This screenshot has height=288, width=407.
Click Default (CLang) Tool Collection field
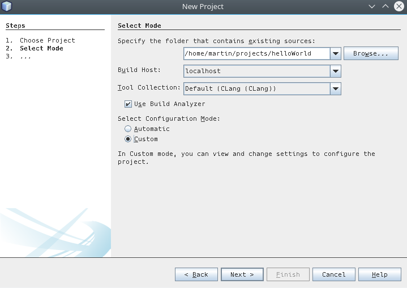257,88
